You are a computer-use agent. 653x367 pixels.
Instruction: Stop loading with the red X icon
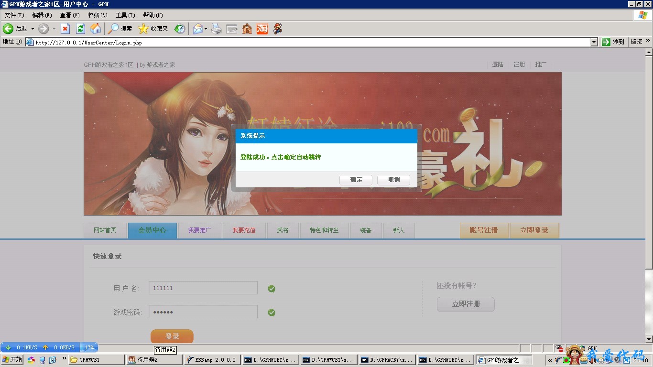point(65,29)
